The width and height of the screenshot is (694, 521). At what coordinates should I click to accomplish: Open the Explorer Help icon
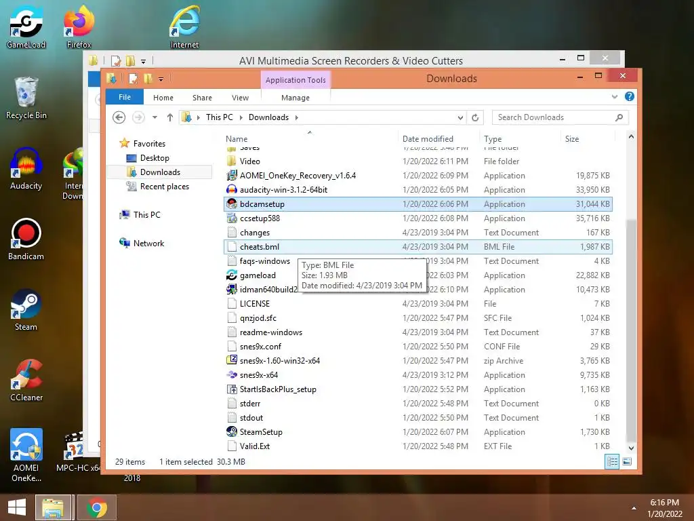pyautogui.click(x=630, y=96)
